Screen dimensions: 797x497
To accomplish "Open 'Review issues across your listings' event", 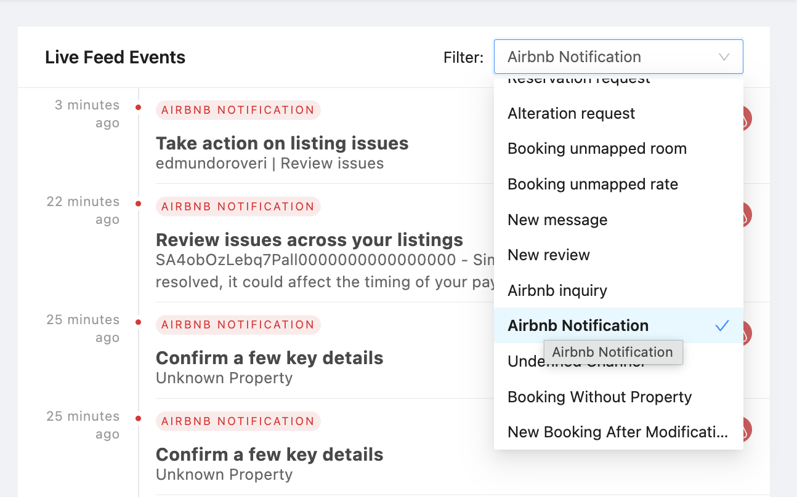I will pyautogui.click(x=309, y=240).
